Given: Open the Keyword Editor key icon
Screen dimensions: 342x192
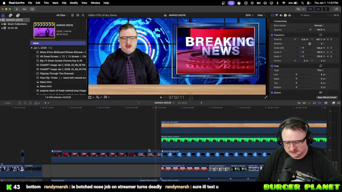Looking at the screenshot, I should (24, 9).
